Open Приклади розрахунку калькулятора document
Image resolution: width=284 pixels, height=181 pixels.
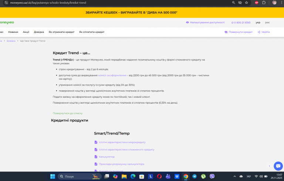122,164
